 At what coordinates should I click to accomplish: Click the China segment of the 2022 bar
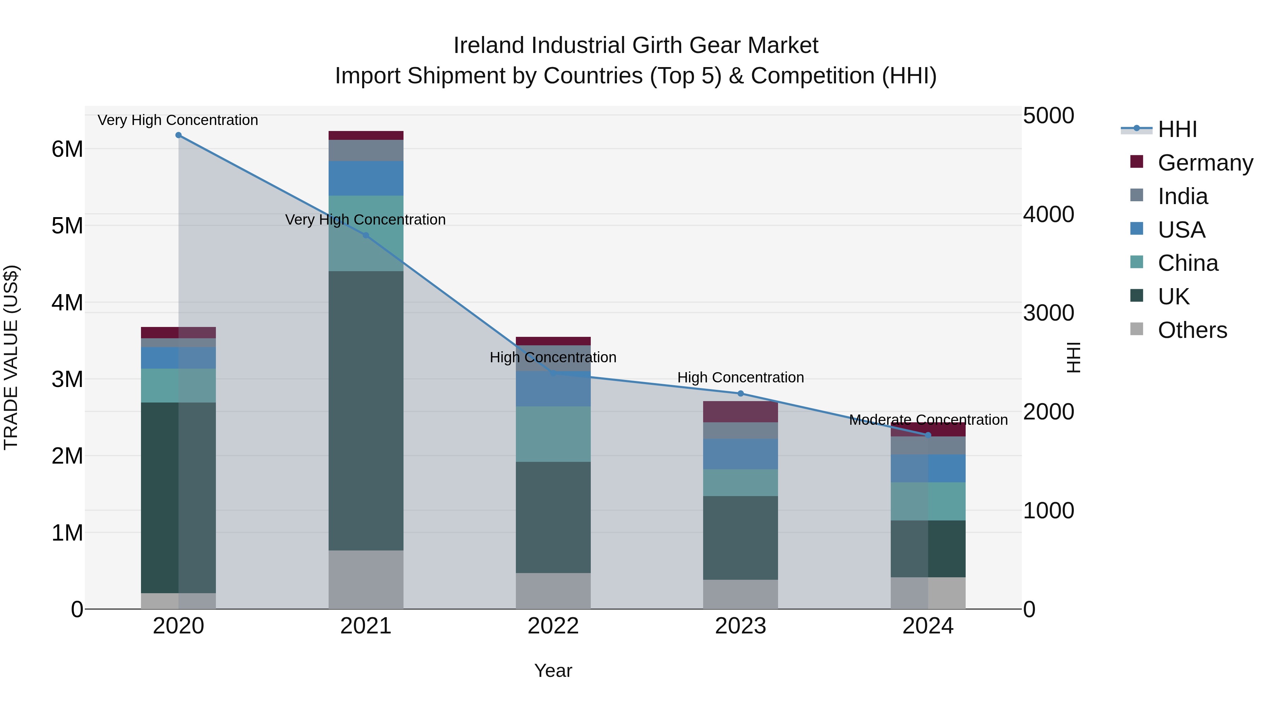[553, 434]
